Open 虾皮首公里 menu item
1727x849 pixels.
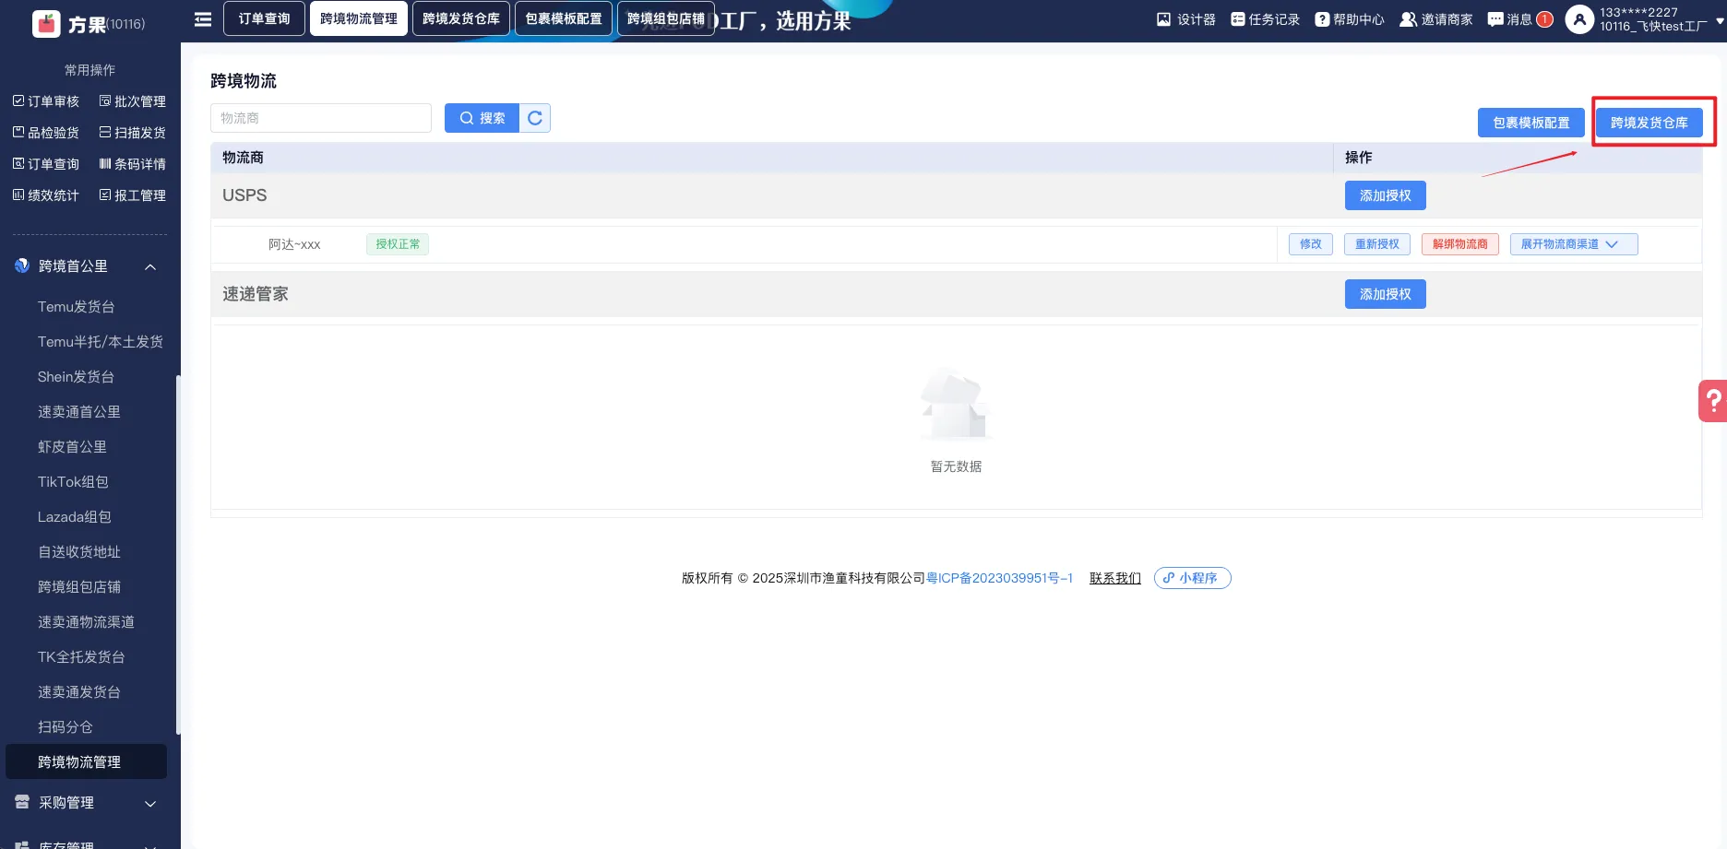pyautogui.click(x=72, y=447)
